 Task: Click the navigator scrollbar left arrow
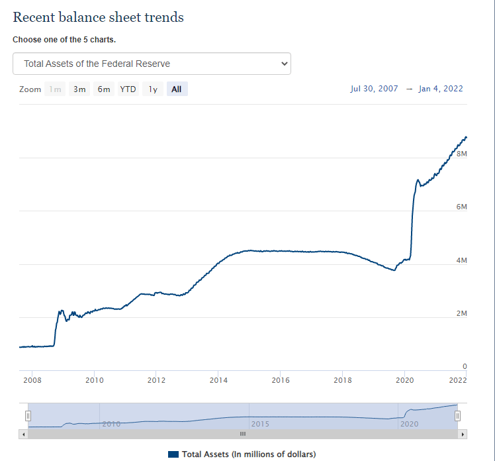click(x=24, y=434)
